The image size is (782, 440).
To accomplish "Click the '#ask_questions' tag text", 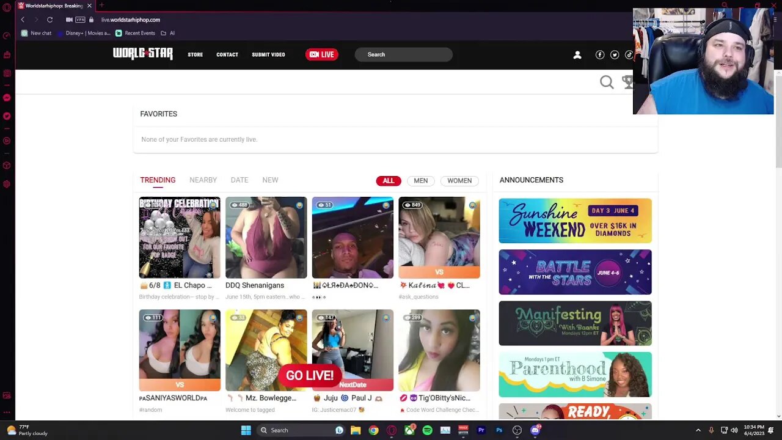I will point(418,297).
